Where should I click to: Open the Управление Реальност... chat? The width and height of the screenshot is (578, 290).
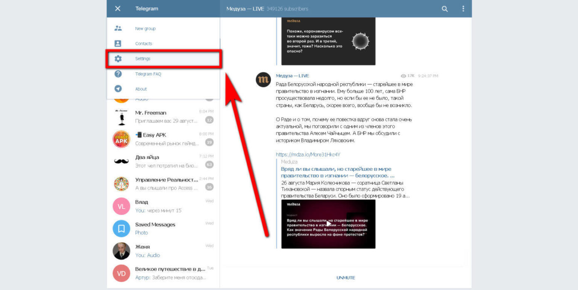pos(163,184)
